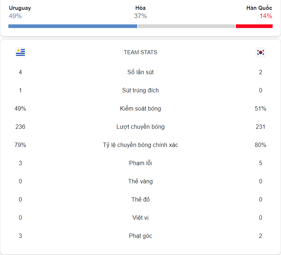Select Tỷ lệ chuyền bóng chính xác label

click(x=140, y=145)
